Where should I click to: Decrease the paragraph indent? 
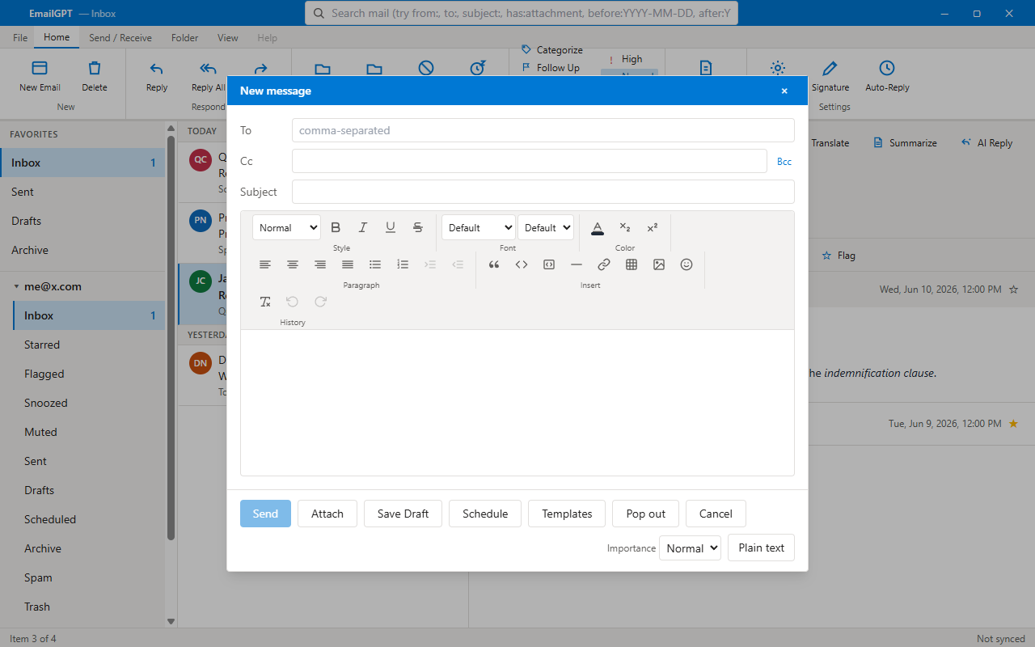458,264
